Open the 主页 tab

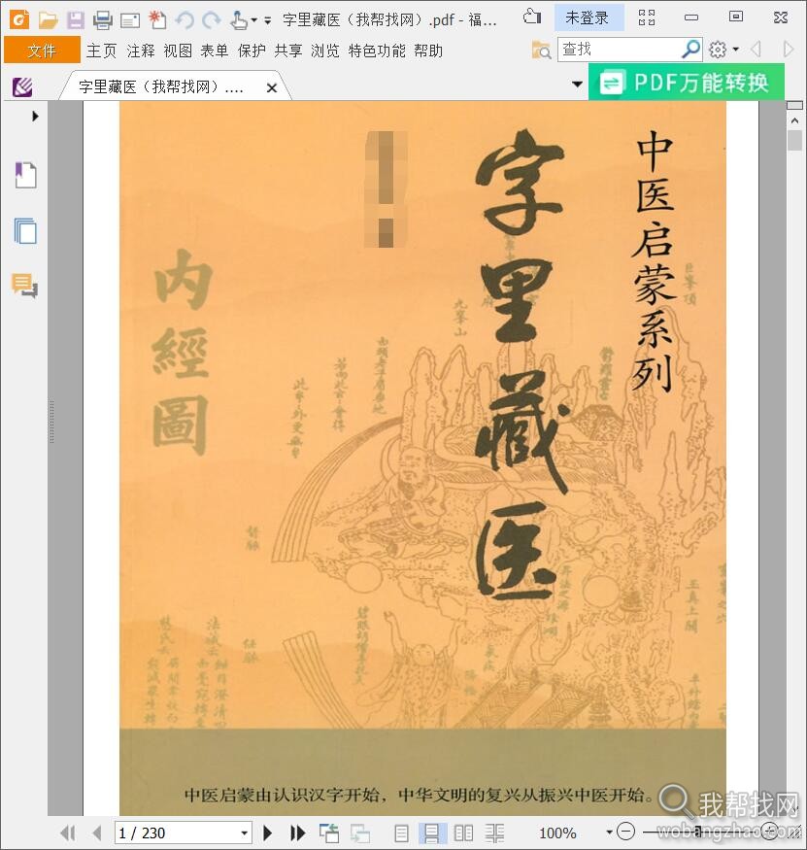coord(101,51)
